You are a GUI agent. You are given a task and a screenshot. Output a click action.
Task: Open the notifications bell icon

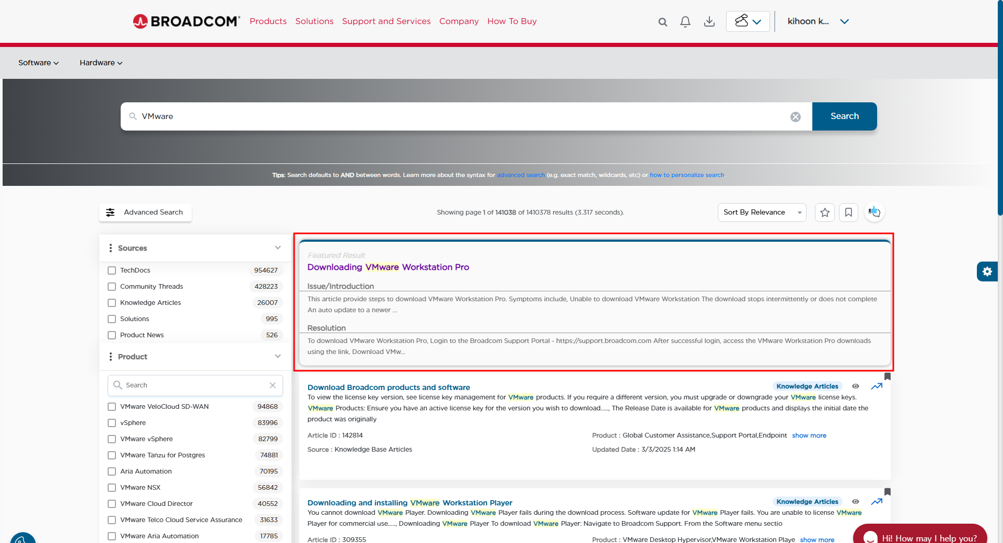[685, 21]
